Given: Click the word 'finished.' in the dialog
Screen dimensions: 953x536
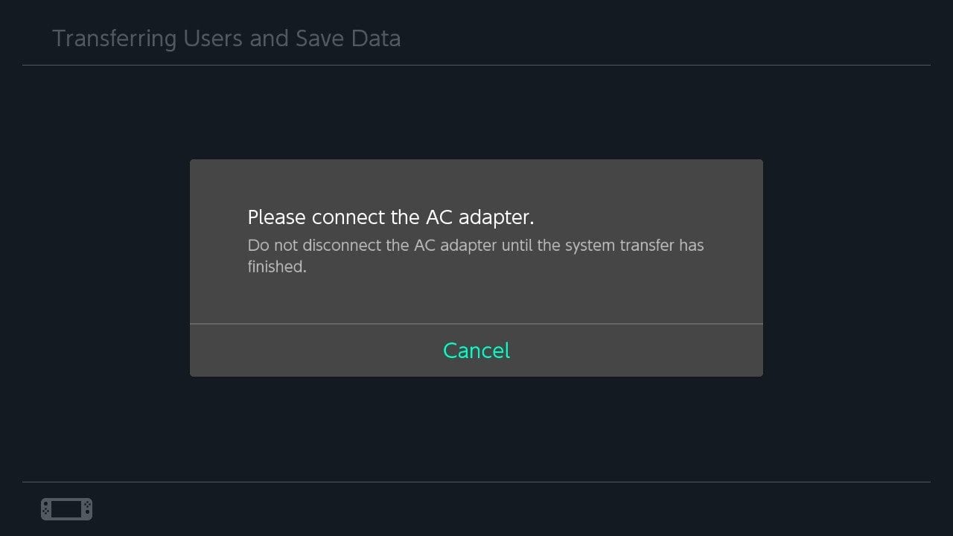Looking at the screenshot, I should pyautogui.click(x=277, y=267).
